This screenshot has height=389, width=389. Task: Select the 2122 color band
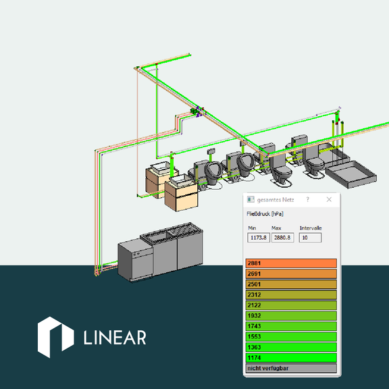coord(291,305)
